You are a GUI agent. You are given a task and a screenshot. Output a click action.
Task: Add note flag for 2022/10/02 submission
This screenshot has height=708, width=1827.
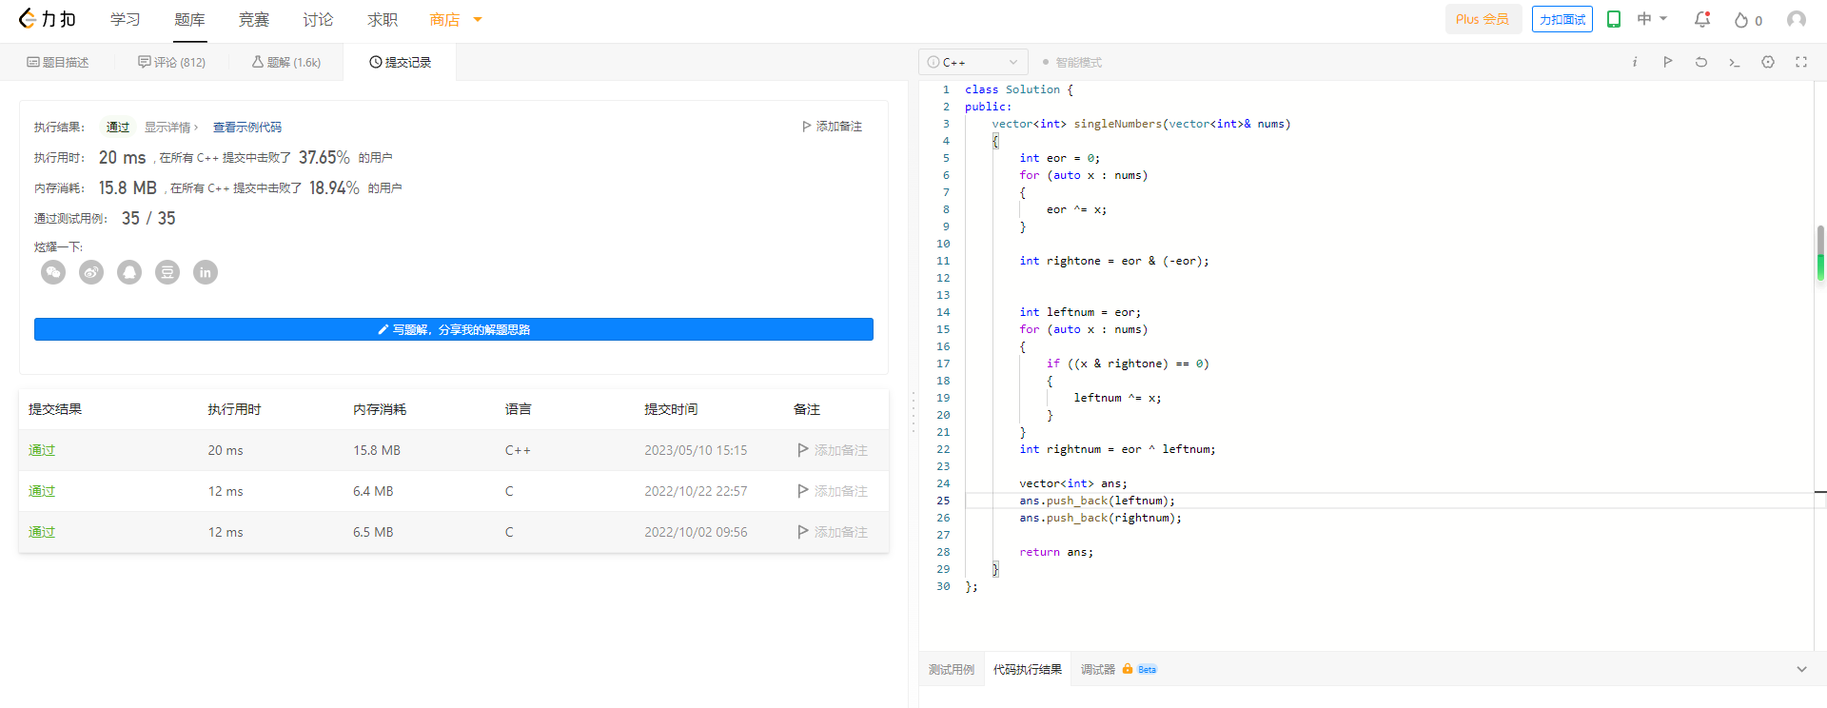(833, 532)
